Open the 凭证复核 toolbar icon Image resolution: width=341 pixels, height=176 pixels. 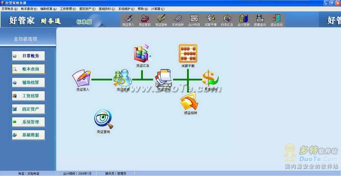pyautogui.click(x=144, y=20)
